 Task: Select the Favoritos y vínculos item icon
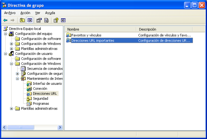pyautogui.click(x=68, y=35)
